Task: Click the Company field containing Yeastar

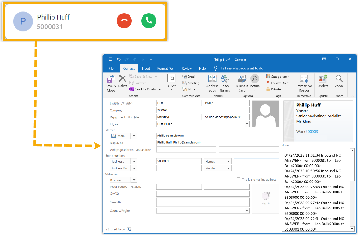Action: [203, 110]
